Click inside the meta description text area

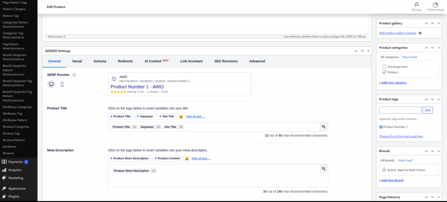(218, 176)
